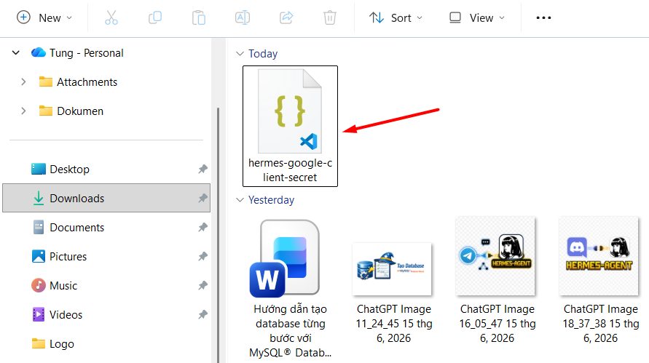Unpin Pictures using its pin icon
The width and height of the screenshot is (649, 363).
(x=202, y=256)
